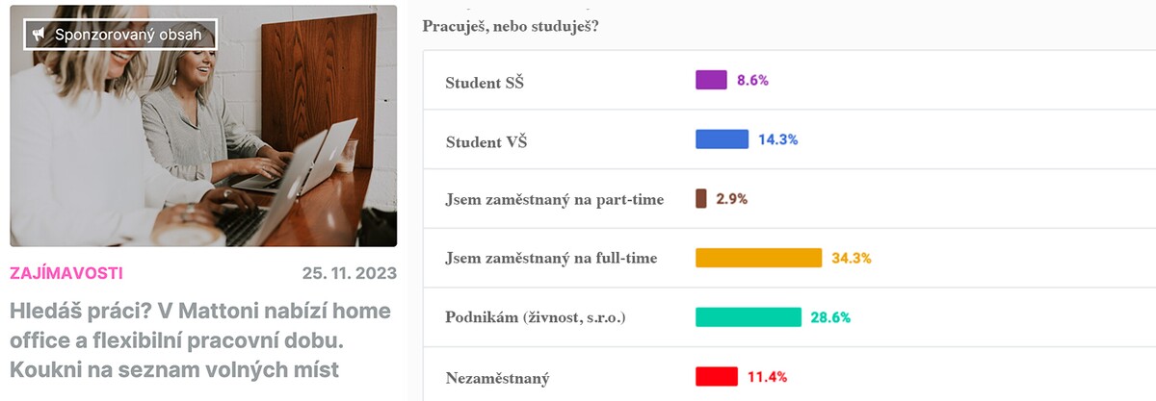
Task: Click the Sponzorovaný obsah badge
Action: pyautogui.click(x=120, y=35)
